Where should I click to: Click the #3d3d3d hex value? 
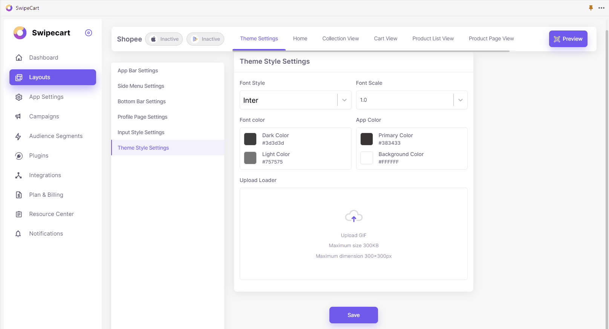pos(273,143)
